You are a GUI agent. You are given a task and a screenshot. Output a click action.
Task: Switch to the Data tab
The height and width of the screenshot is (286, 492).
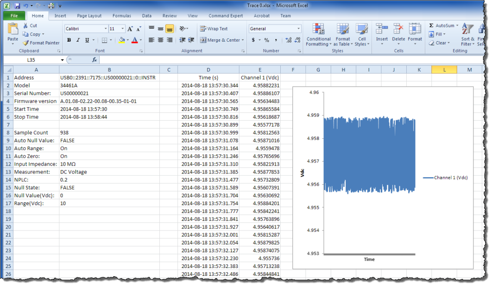point(146,16)
